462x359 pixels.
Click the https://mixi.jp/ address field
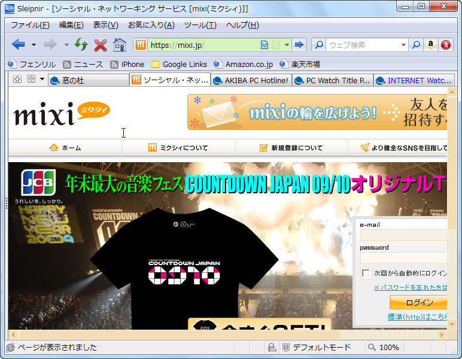click(203, 45)
